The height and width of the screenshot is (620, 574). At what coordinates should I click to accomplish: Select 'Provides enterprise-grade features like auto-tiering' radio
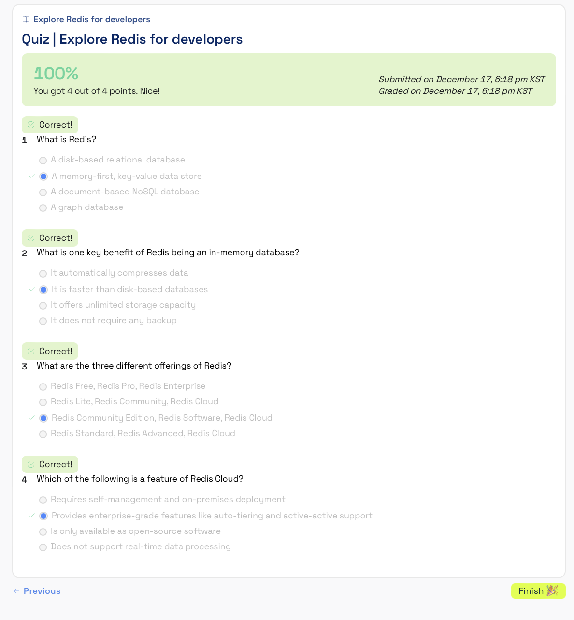pos(43,516)
